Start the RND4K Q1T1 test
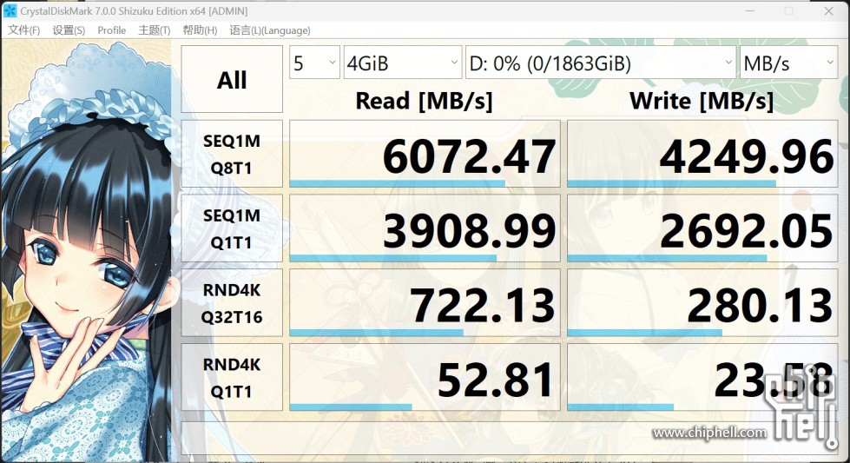Screen dimensions: 850x463 [232, 377]
